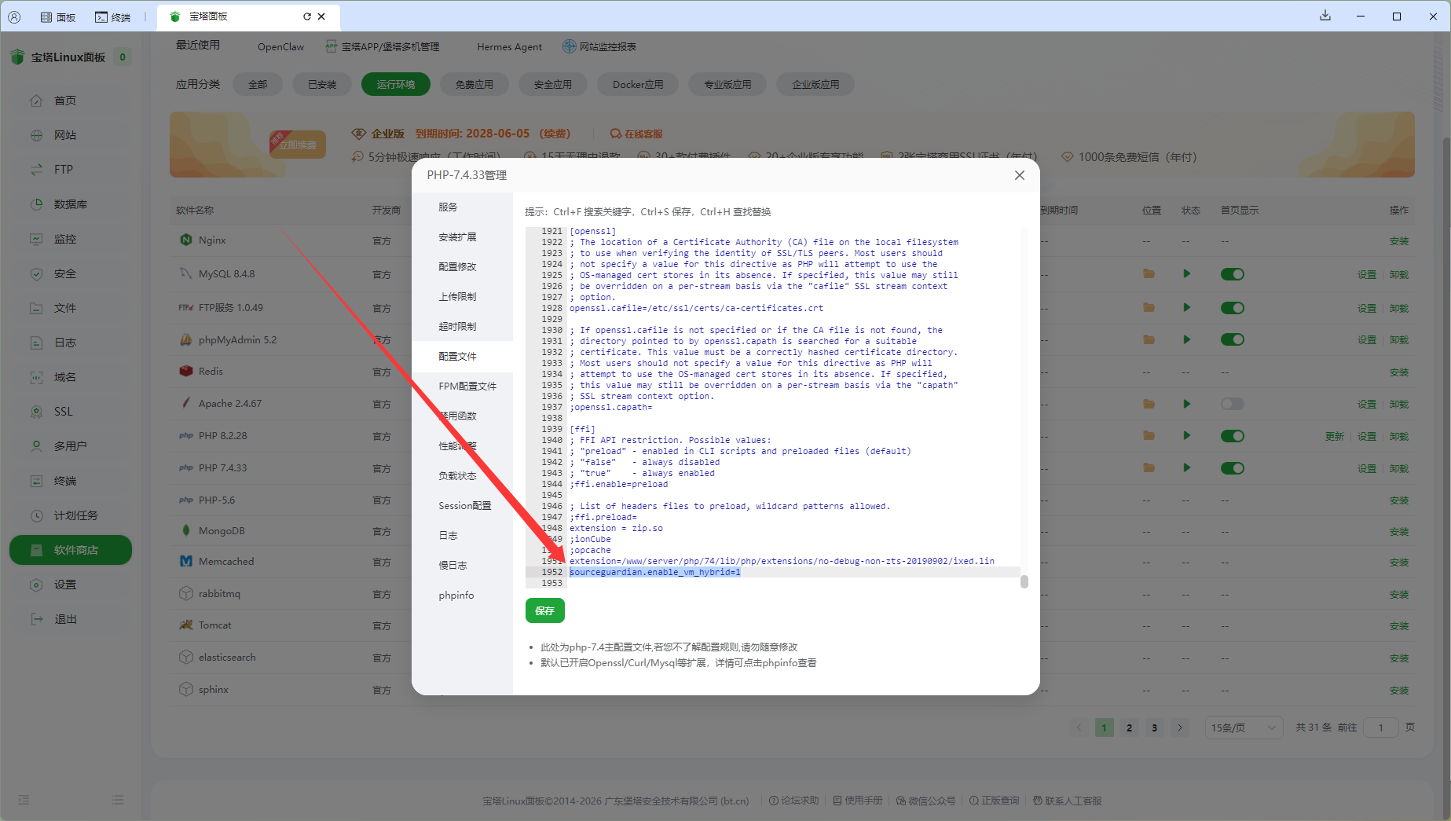Enable homepage display for Apache 2.4.67
The width and height of the screenshot is (1451, 821).
tap(1232, 404)
